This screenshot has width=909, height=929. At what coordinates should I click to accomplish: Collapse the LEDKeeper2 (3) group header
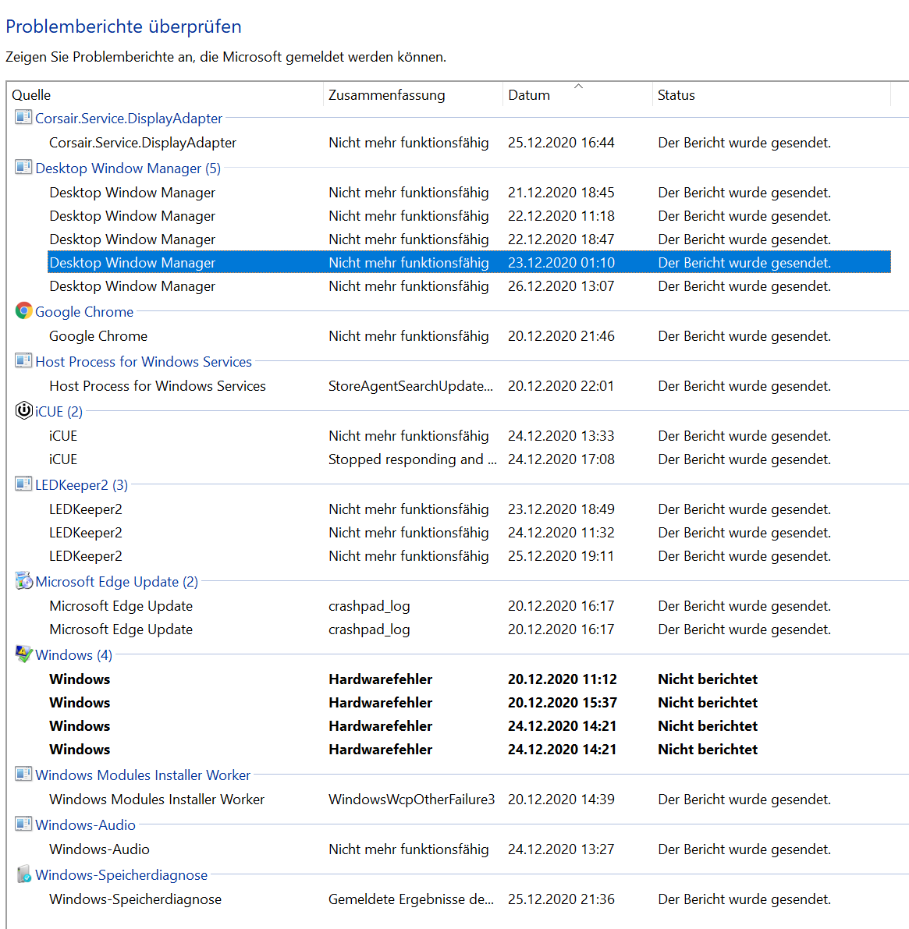[x=82, y=484]
